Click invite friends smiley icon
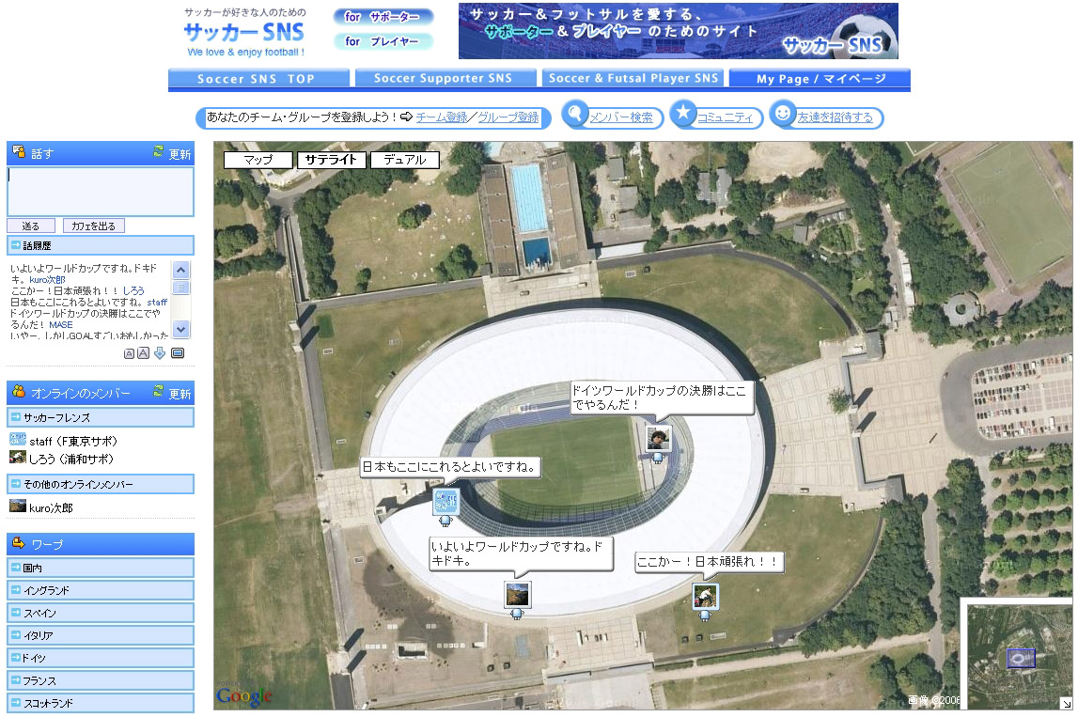Screen dimensions: 1078x717 (782, 114)
